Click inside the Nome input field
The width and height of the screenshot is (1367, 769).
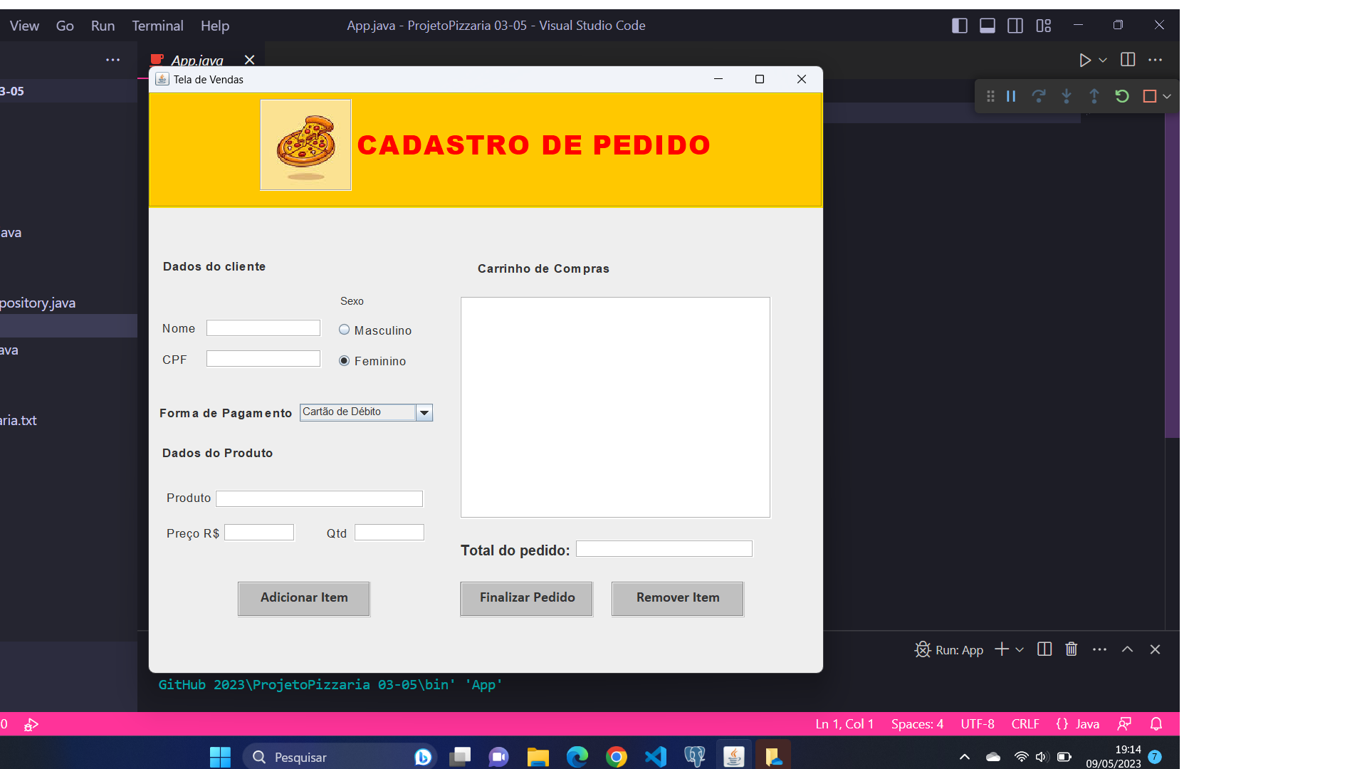pyautogui.click(x=263, y=328)
